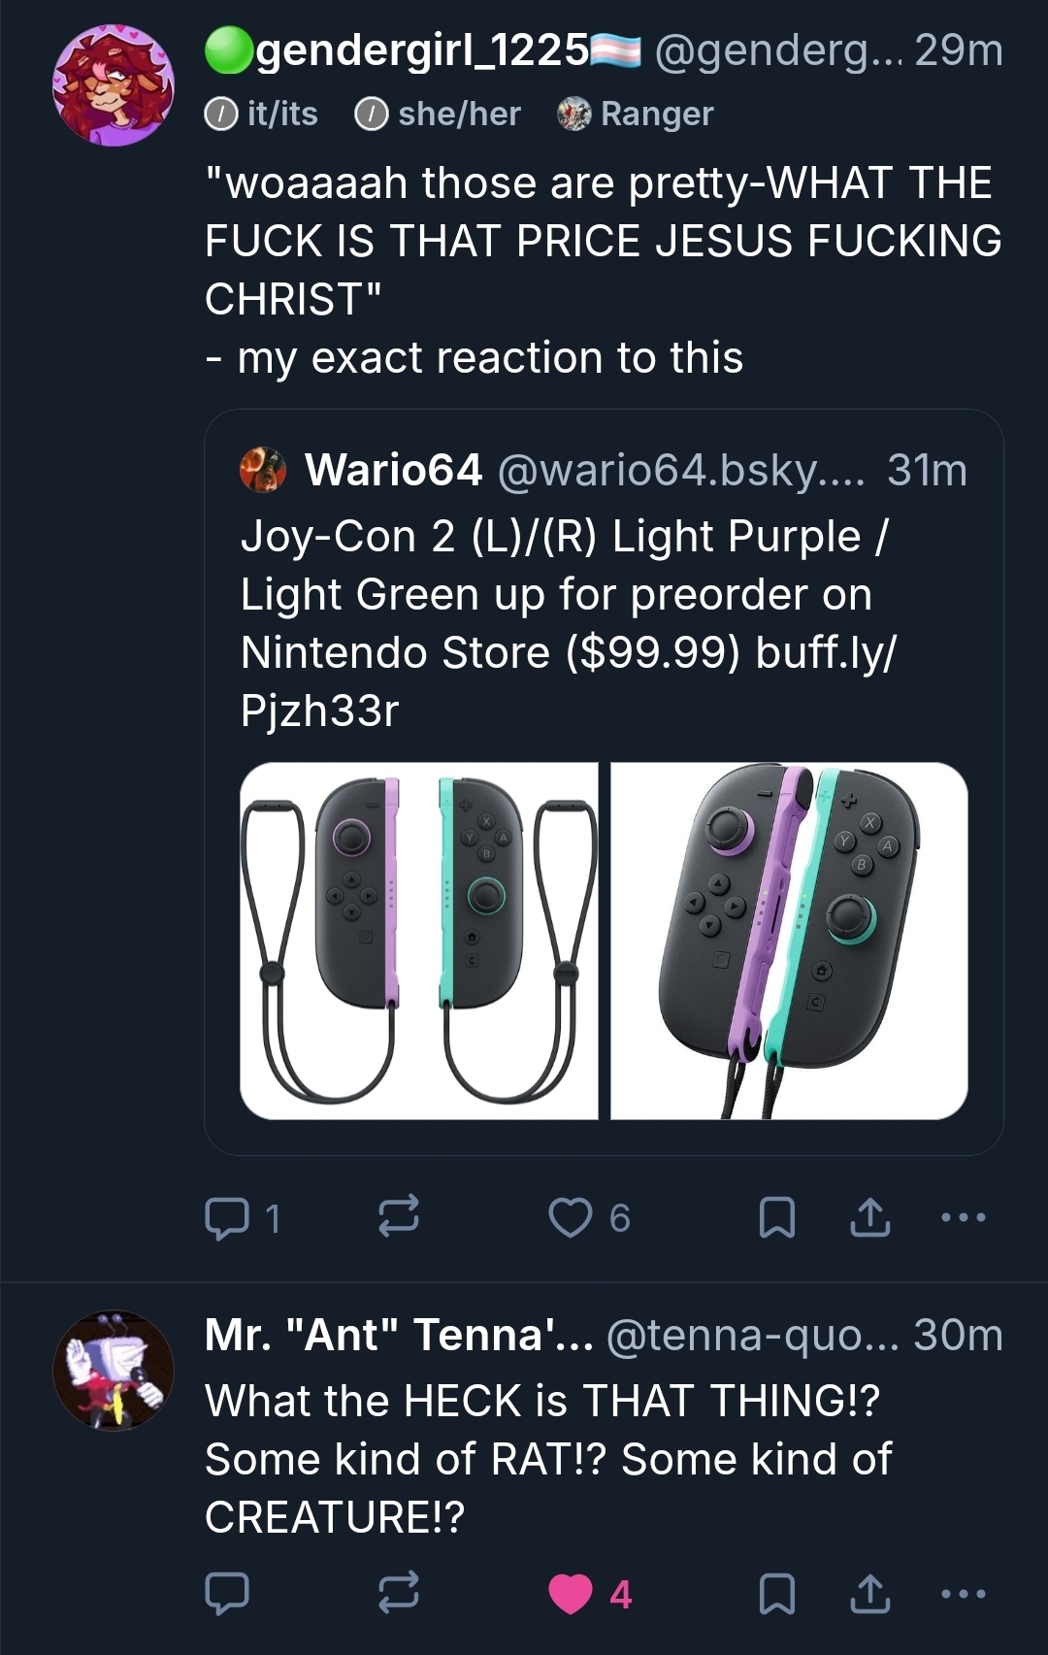Open gendergirl_1225's profile avatar
The width and height of the screenshot is (1048, 1655).
pyautogui.click(x=114, y=85)
